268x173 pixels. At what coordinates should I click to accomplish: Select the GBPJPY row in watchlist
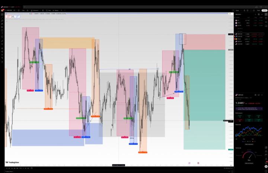click(x=249, y=42)
